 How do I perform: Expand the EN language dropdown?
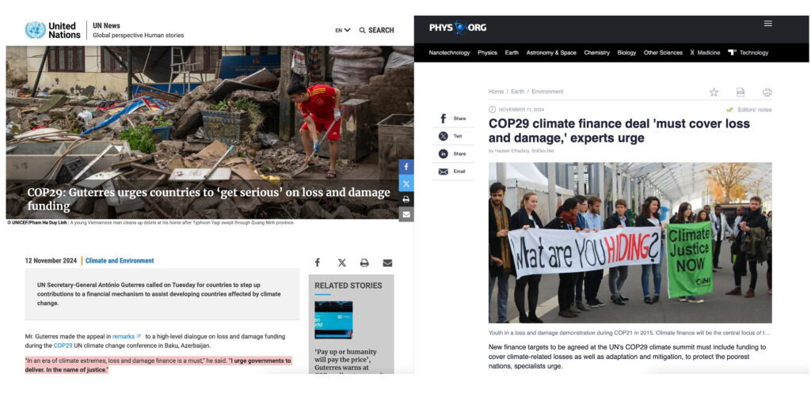[x=342, y=31]
